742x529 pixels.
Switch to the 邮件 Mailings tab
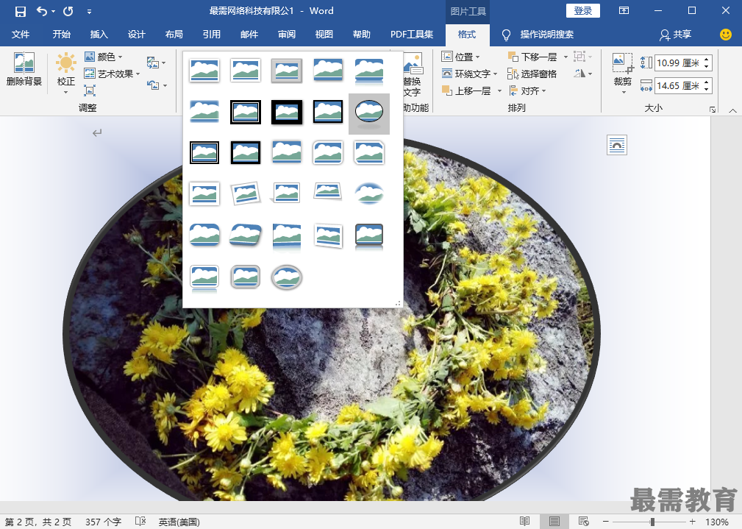click(249, 34)
